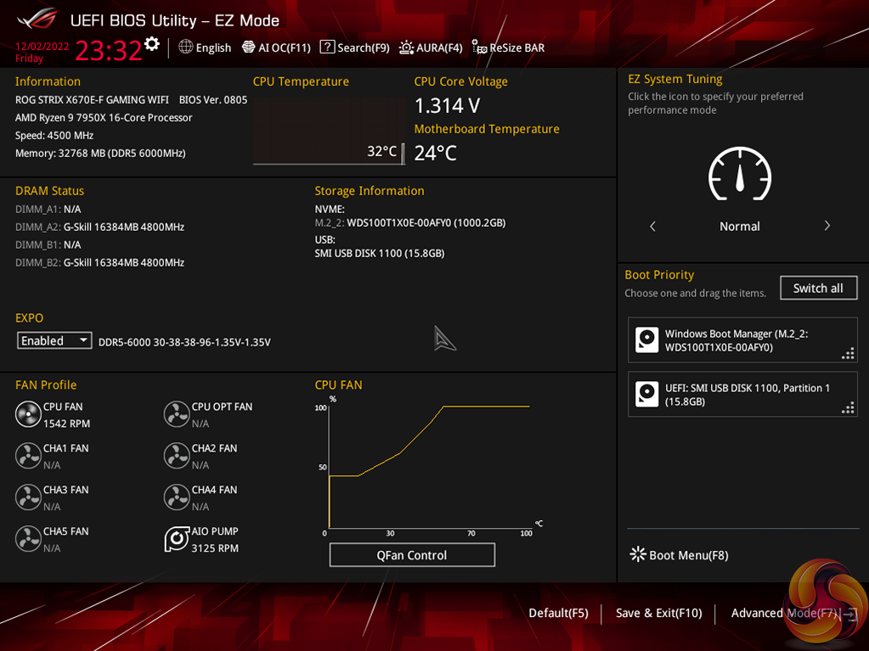Open AI OC(F11) overclocking
Viewport: 869px width, 651px height.
tap(277, 48)
